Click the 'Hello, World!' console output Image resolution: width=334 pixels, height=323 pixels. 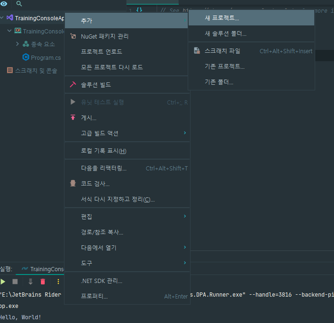20,317
